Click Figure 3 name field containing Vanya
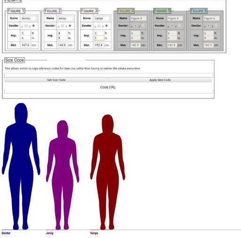Viewport: 241px width, 238px height. point(102,18)
